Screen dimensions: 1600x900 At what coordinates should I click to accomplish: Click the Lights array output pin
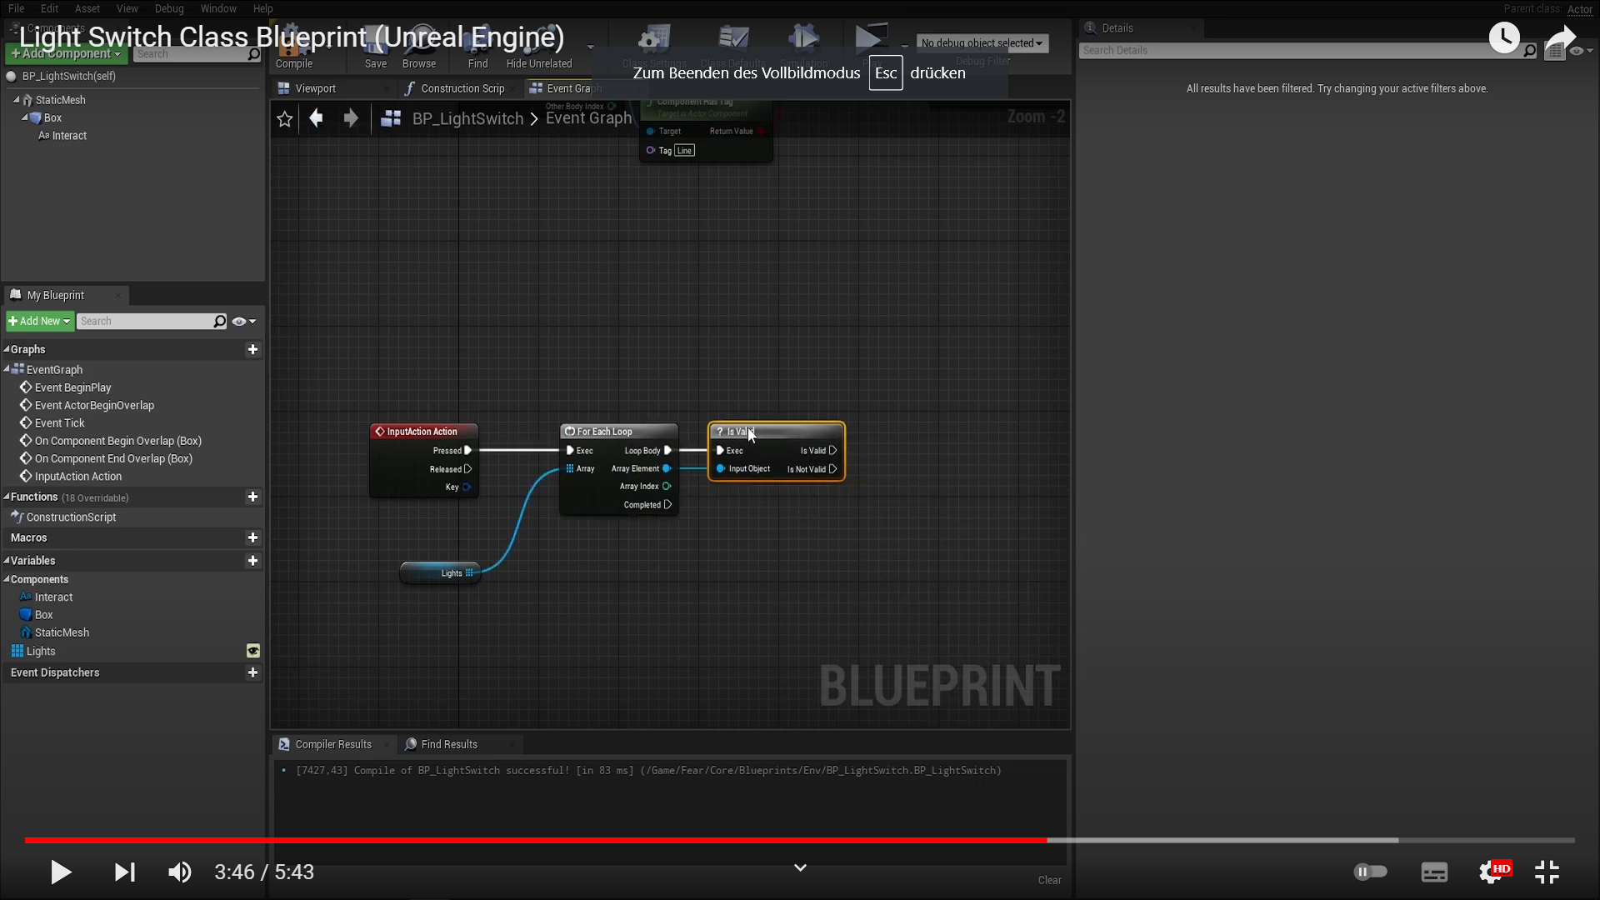tap(469, 573)
